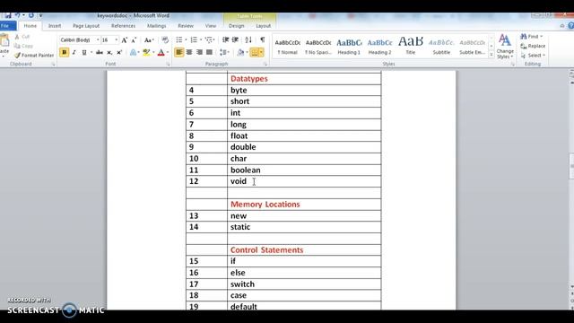Open the font size dropdown
This screenshot has height=323, width=574.
click(117, 39)
